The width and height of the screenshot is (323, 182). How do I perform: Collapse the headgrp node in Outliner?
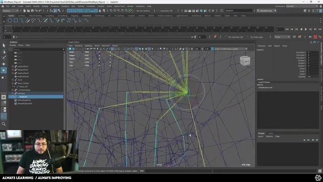(x=13, y=94)
